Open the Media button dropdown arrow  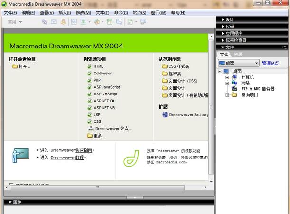point(103,22)
